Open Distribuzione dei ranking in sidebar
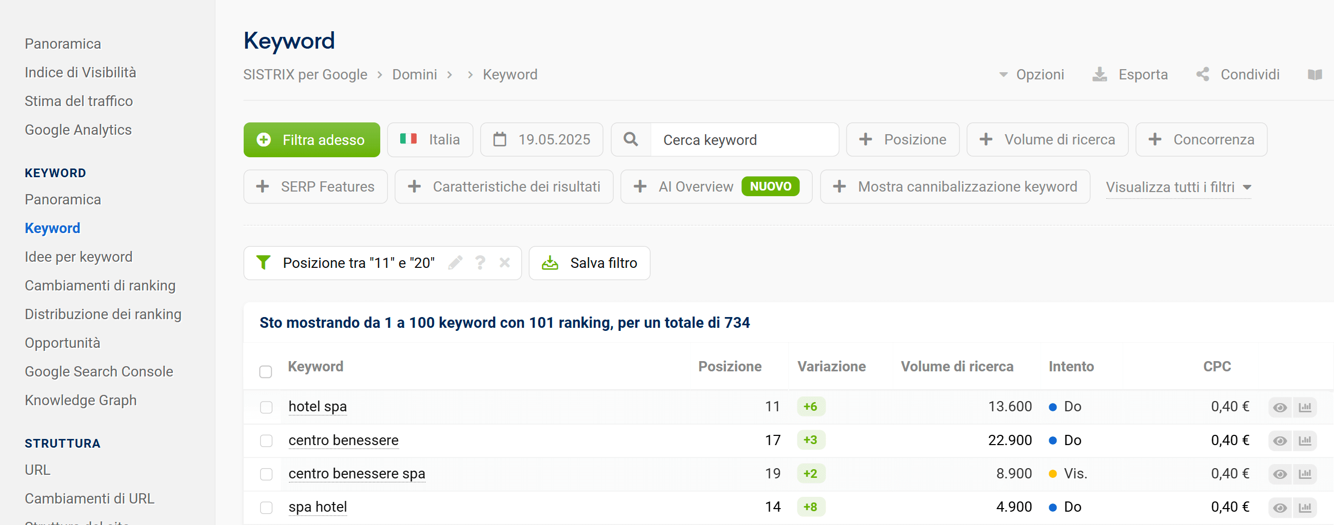This screenshot has height=525, width=1334. (103, 314)
